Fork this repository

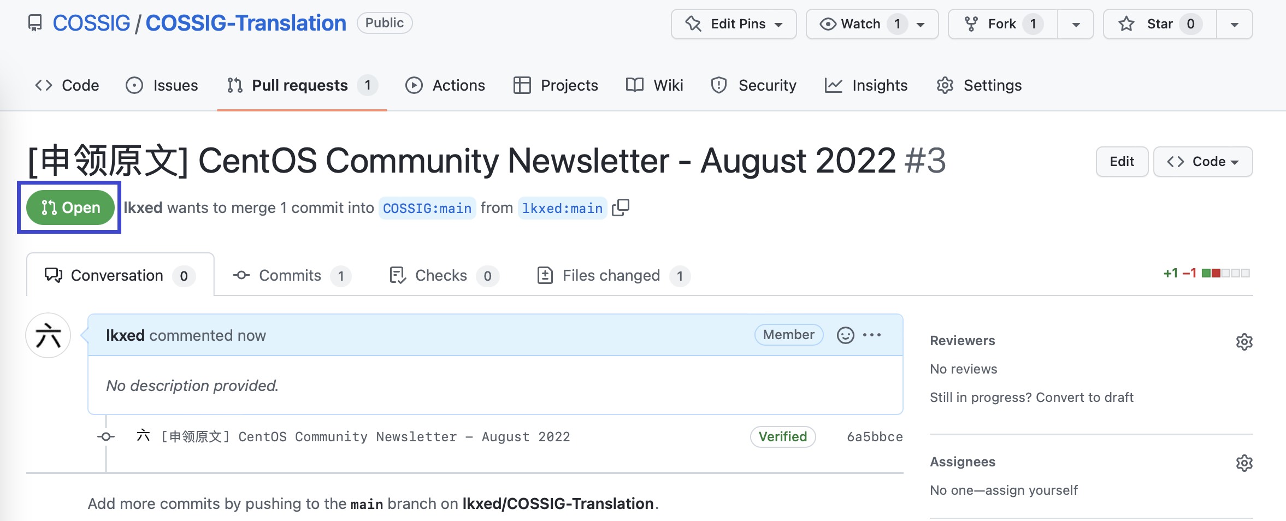[1003, 24]
